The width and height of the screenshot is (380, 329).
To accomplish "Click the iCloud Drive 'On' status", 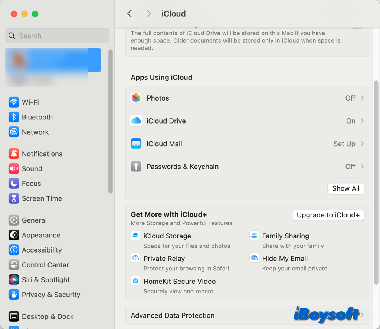I will pyautogui.click(x=351, y=121).
